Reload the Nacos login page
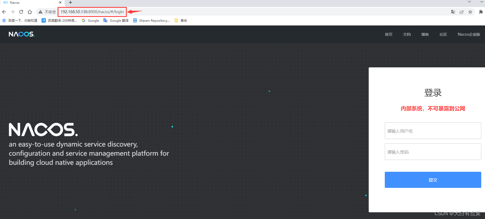Screen dimensions: 485x219 tap(21, 12)
